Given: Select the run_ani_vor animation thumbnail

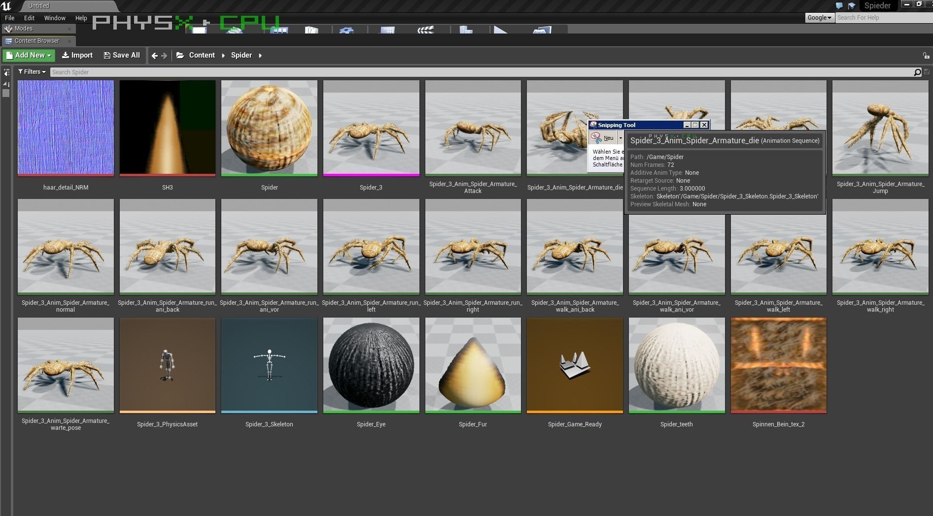Looking at the screenshot, I should [x=269, y=247].
